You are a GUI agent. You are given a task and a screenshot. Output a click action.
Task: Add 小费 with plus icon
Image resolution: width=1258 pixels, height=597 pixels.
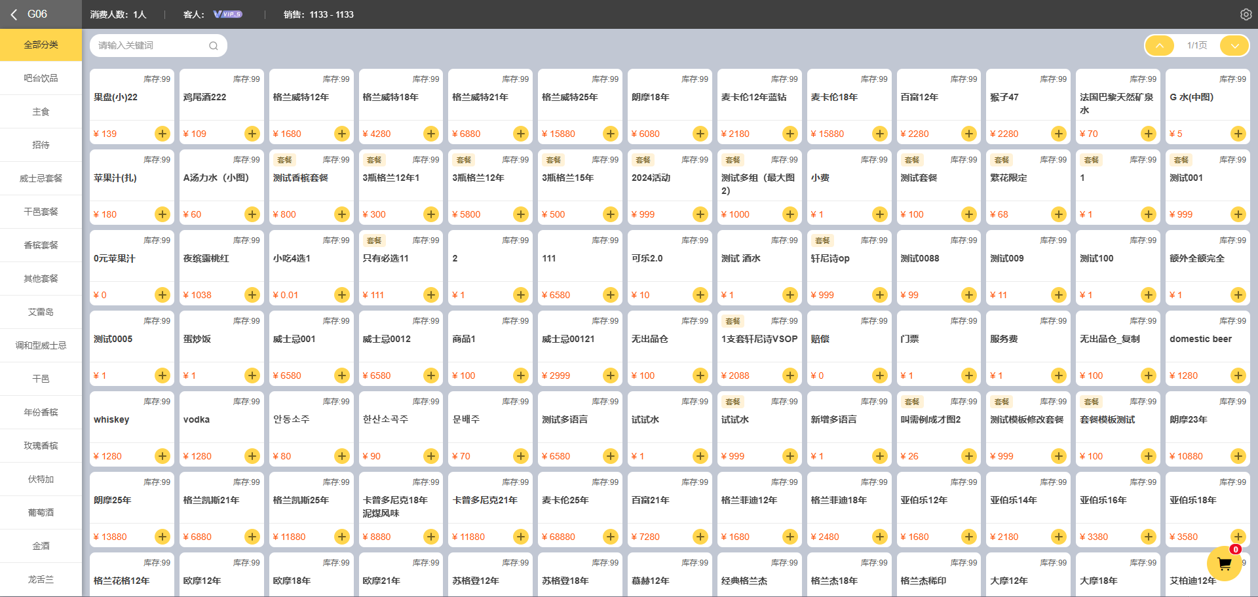pos(879,214)
